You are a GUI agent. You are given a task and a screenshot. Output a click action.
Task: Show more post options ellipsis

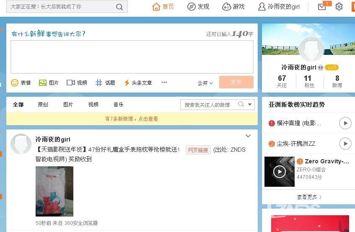coord(164,82)
